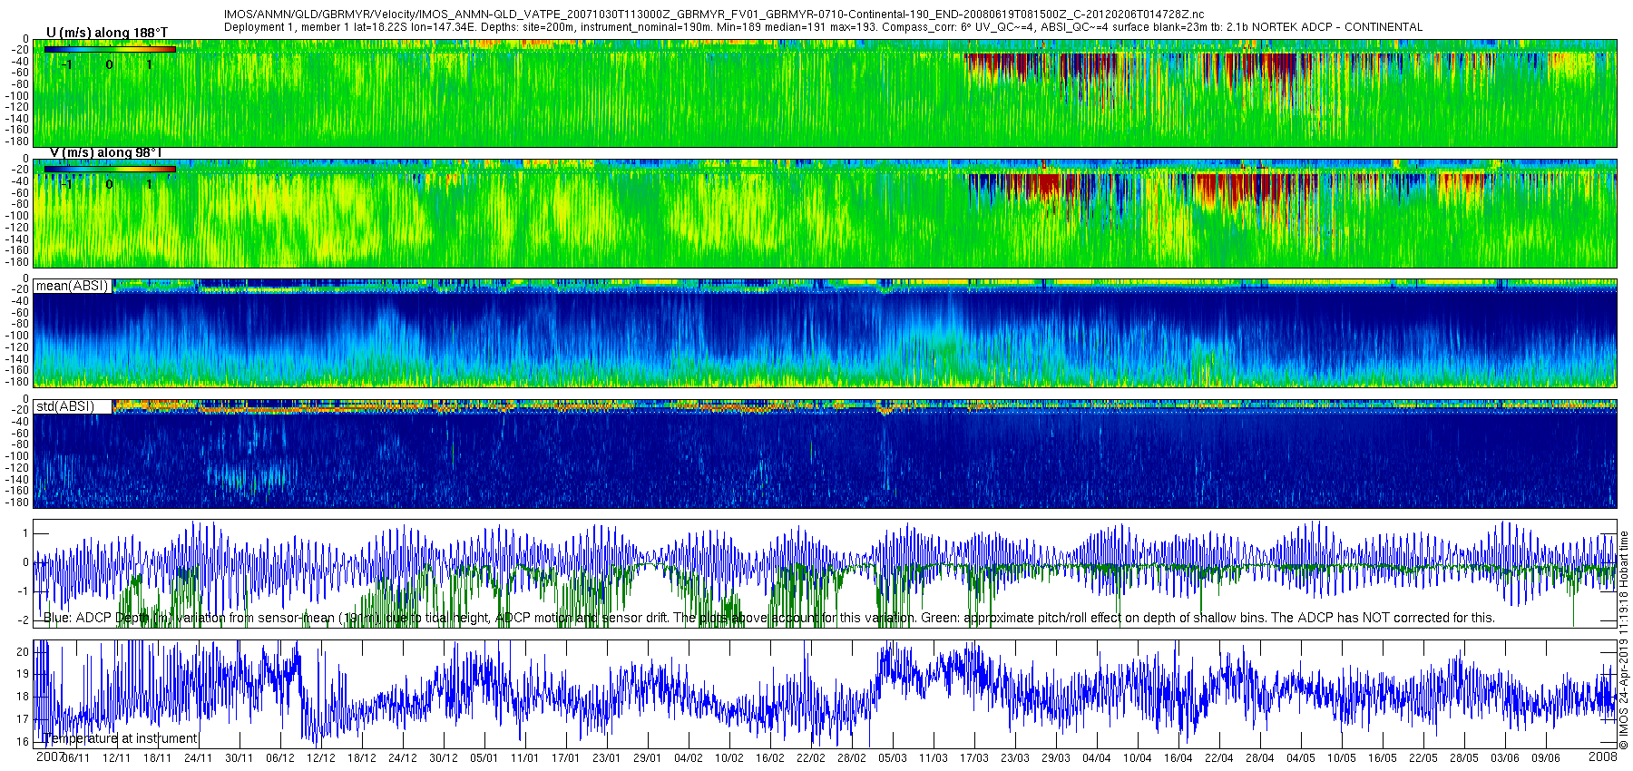Click the 20 tick on temperature axis
Screen dimensions: 1633x771
tap(23, 651)
